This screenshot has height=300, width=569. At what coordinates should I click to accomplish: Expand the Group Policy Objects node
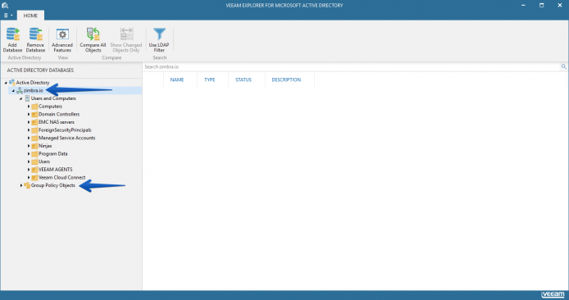[21, 185]
